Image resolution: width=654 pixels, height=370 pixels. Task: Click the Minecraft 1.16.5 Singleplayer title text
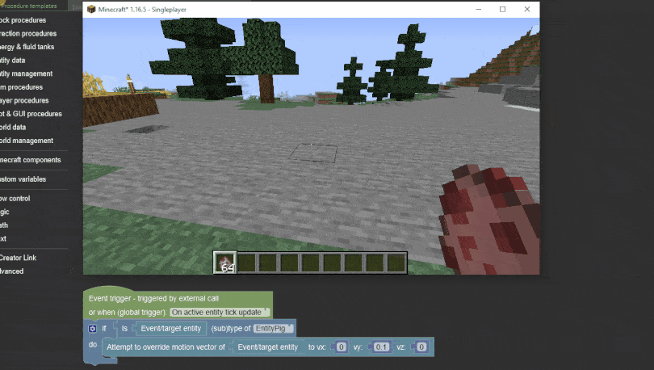(142, 9)
